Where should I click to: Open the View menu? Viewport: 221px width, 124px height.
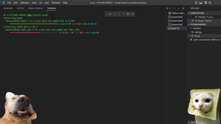click(x=34, y=3)
